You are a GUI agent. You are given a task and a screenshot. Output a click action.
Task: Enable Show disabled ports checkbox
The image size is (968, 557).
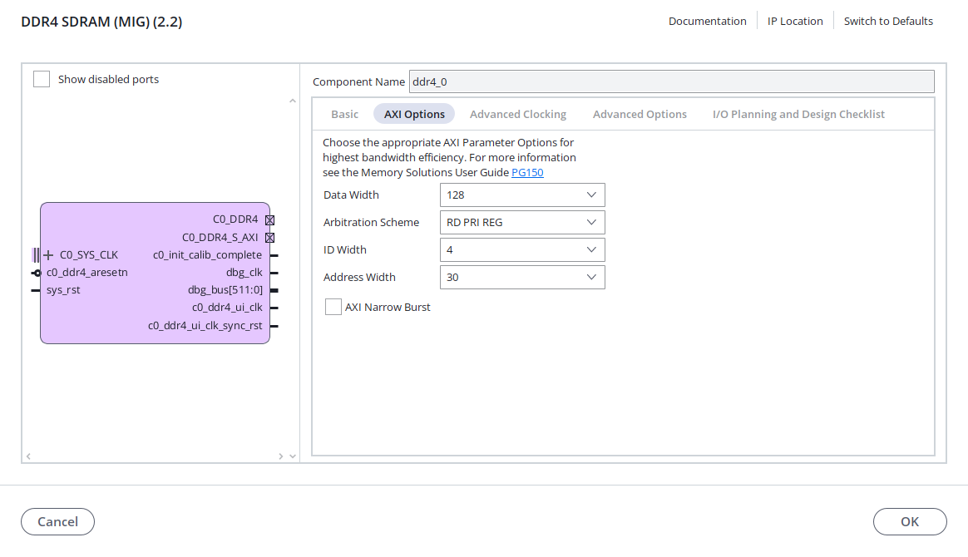[42, 79]
